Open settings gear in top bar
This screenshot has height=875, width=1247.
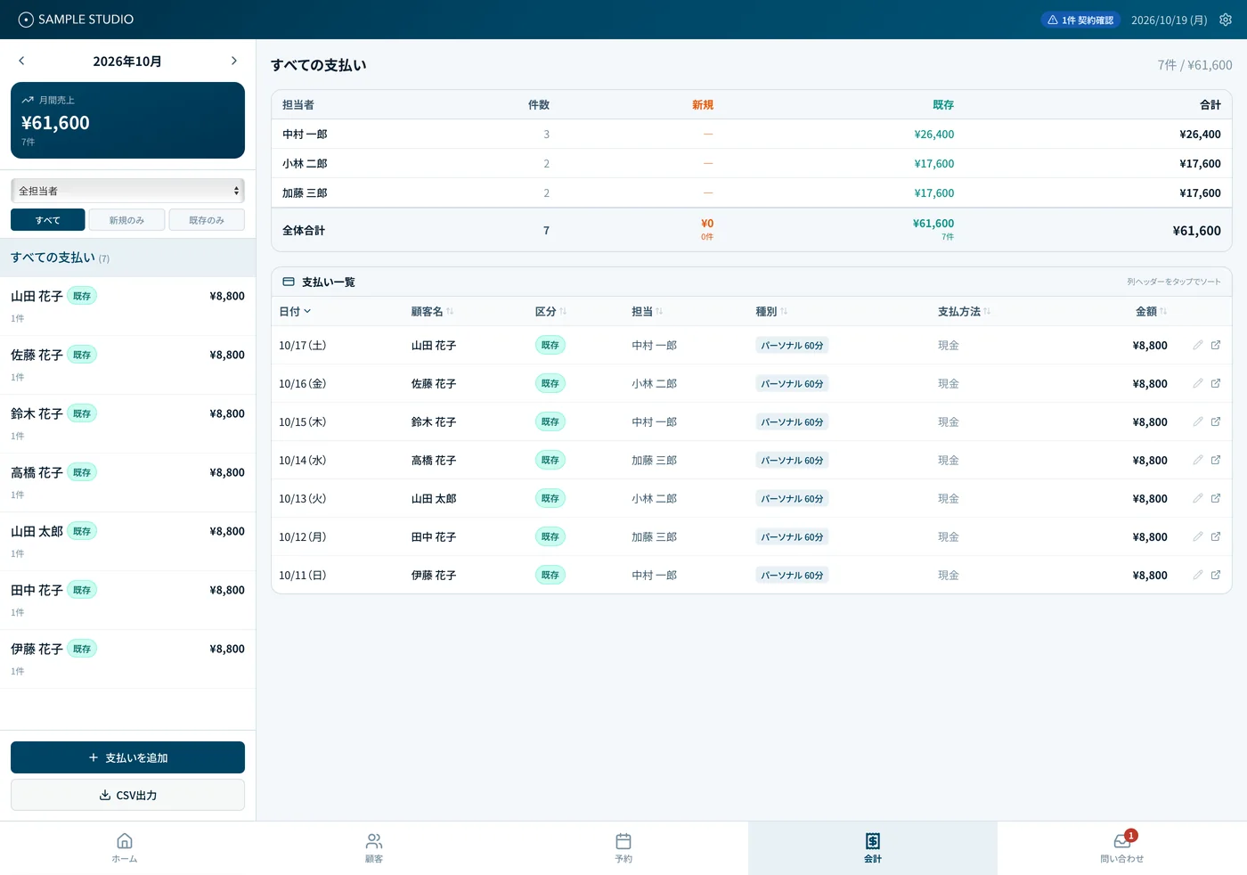1226,20
